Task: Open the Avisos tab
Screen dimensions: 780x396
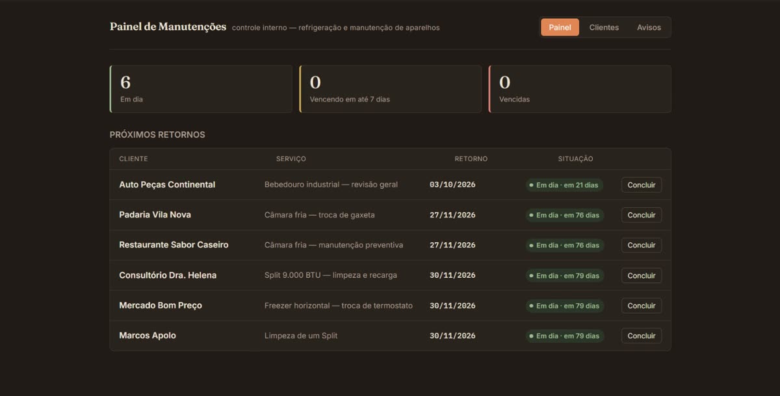Action: click(x=649, y=27)
